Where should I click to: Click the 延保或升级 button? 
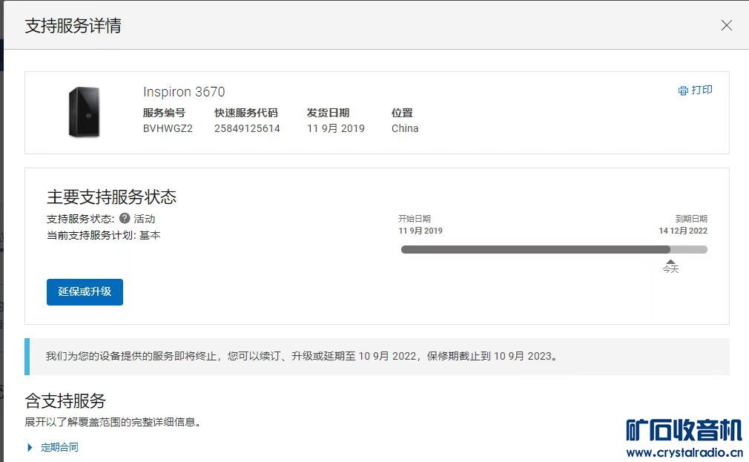point(85,292)
